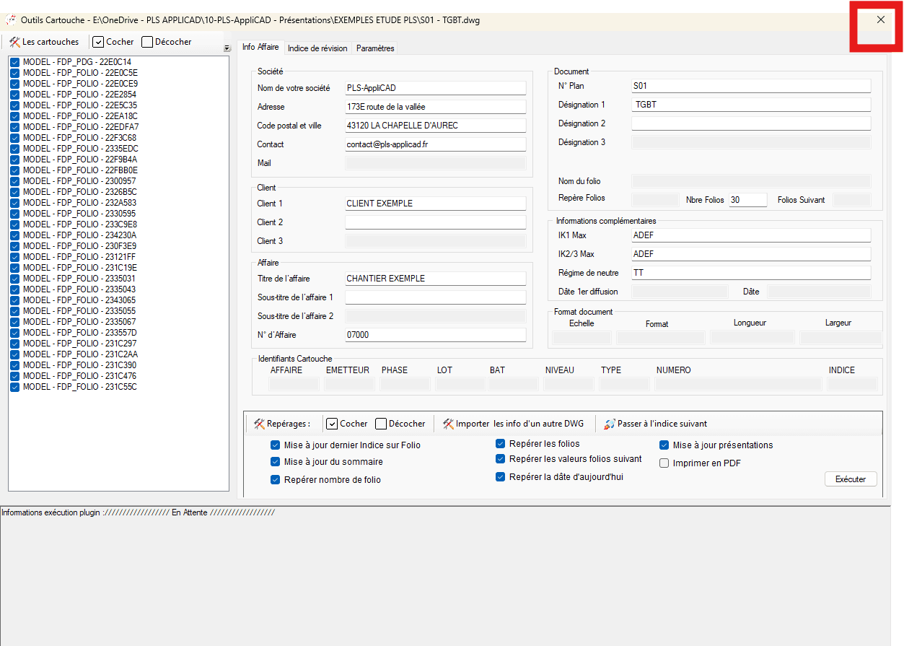Click Cocher icon in the cartouches toolbar
This screenshot has width=904, height=646.
pyautogui.click(x=99, y=42)
